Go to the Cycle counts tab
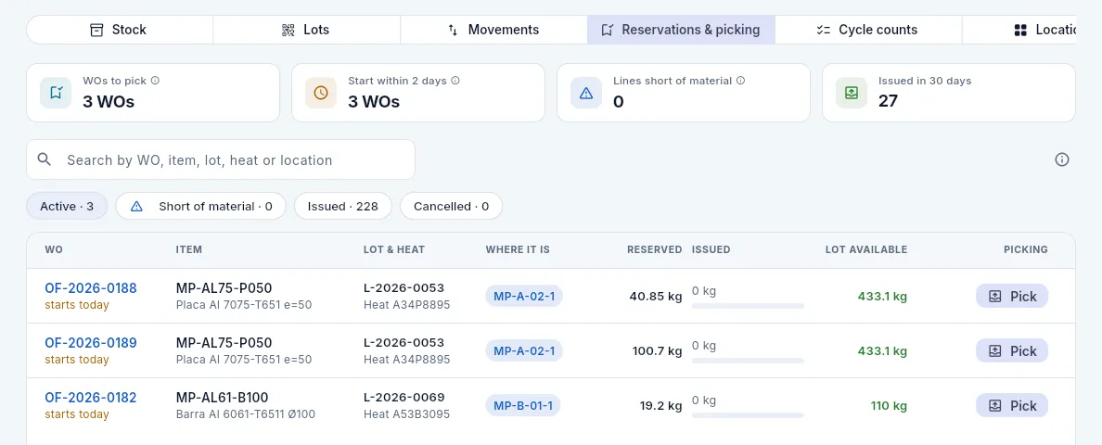Image resolution: width=1102 pixels, height=445 pixels. [x=868, y=30]
